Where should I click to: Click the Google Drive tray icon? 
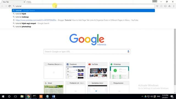(145, 97)
